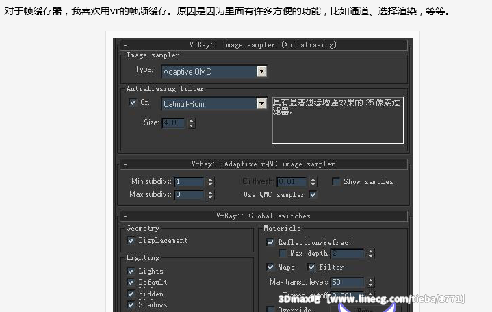Click the Max depth value field
The image size is (492, 312).
(x=347, y=254)
